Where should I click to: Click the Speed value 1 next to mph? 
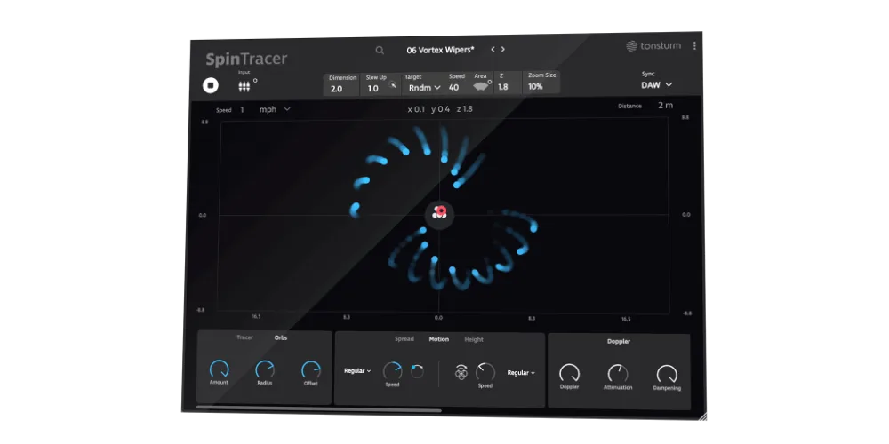pyautogui.click(x=242, y=110)
